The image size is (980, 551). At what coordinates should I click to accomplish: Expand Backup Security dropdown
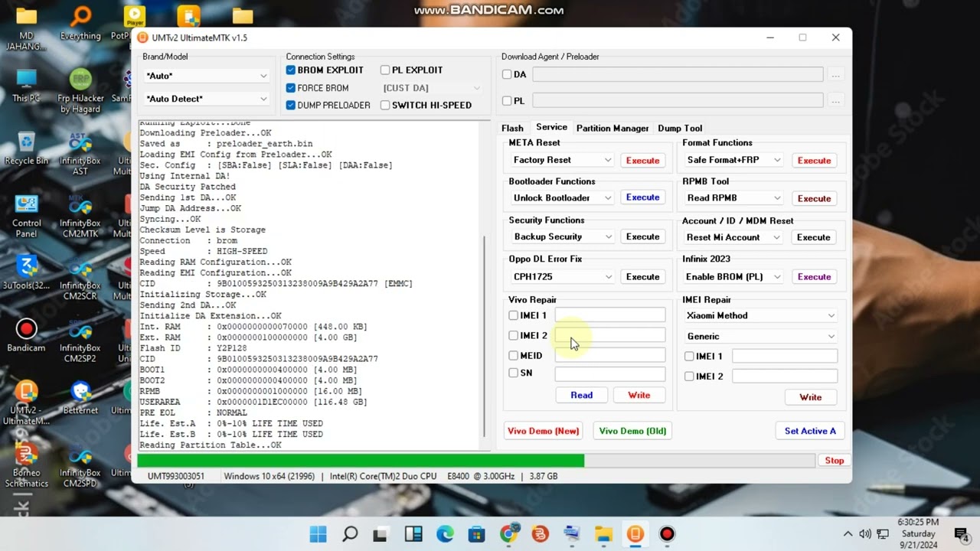[x=562, y=236]
